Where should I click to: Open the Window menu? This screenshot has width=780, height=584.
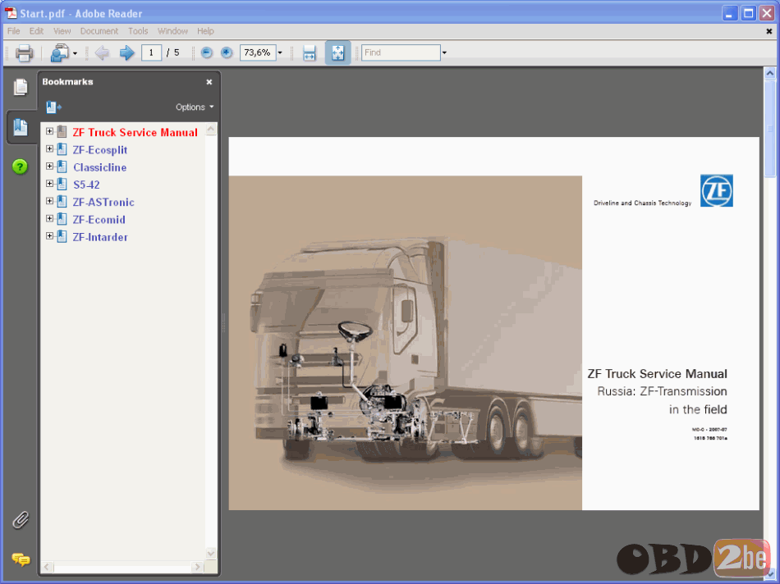[172, 31]
